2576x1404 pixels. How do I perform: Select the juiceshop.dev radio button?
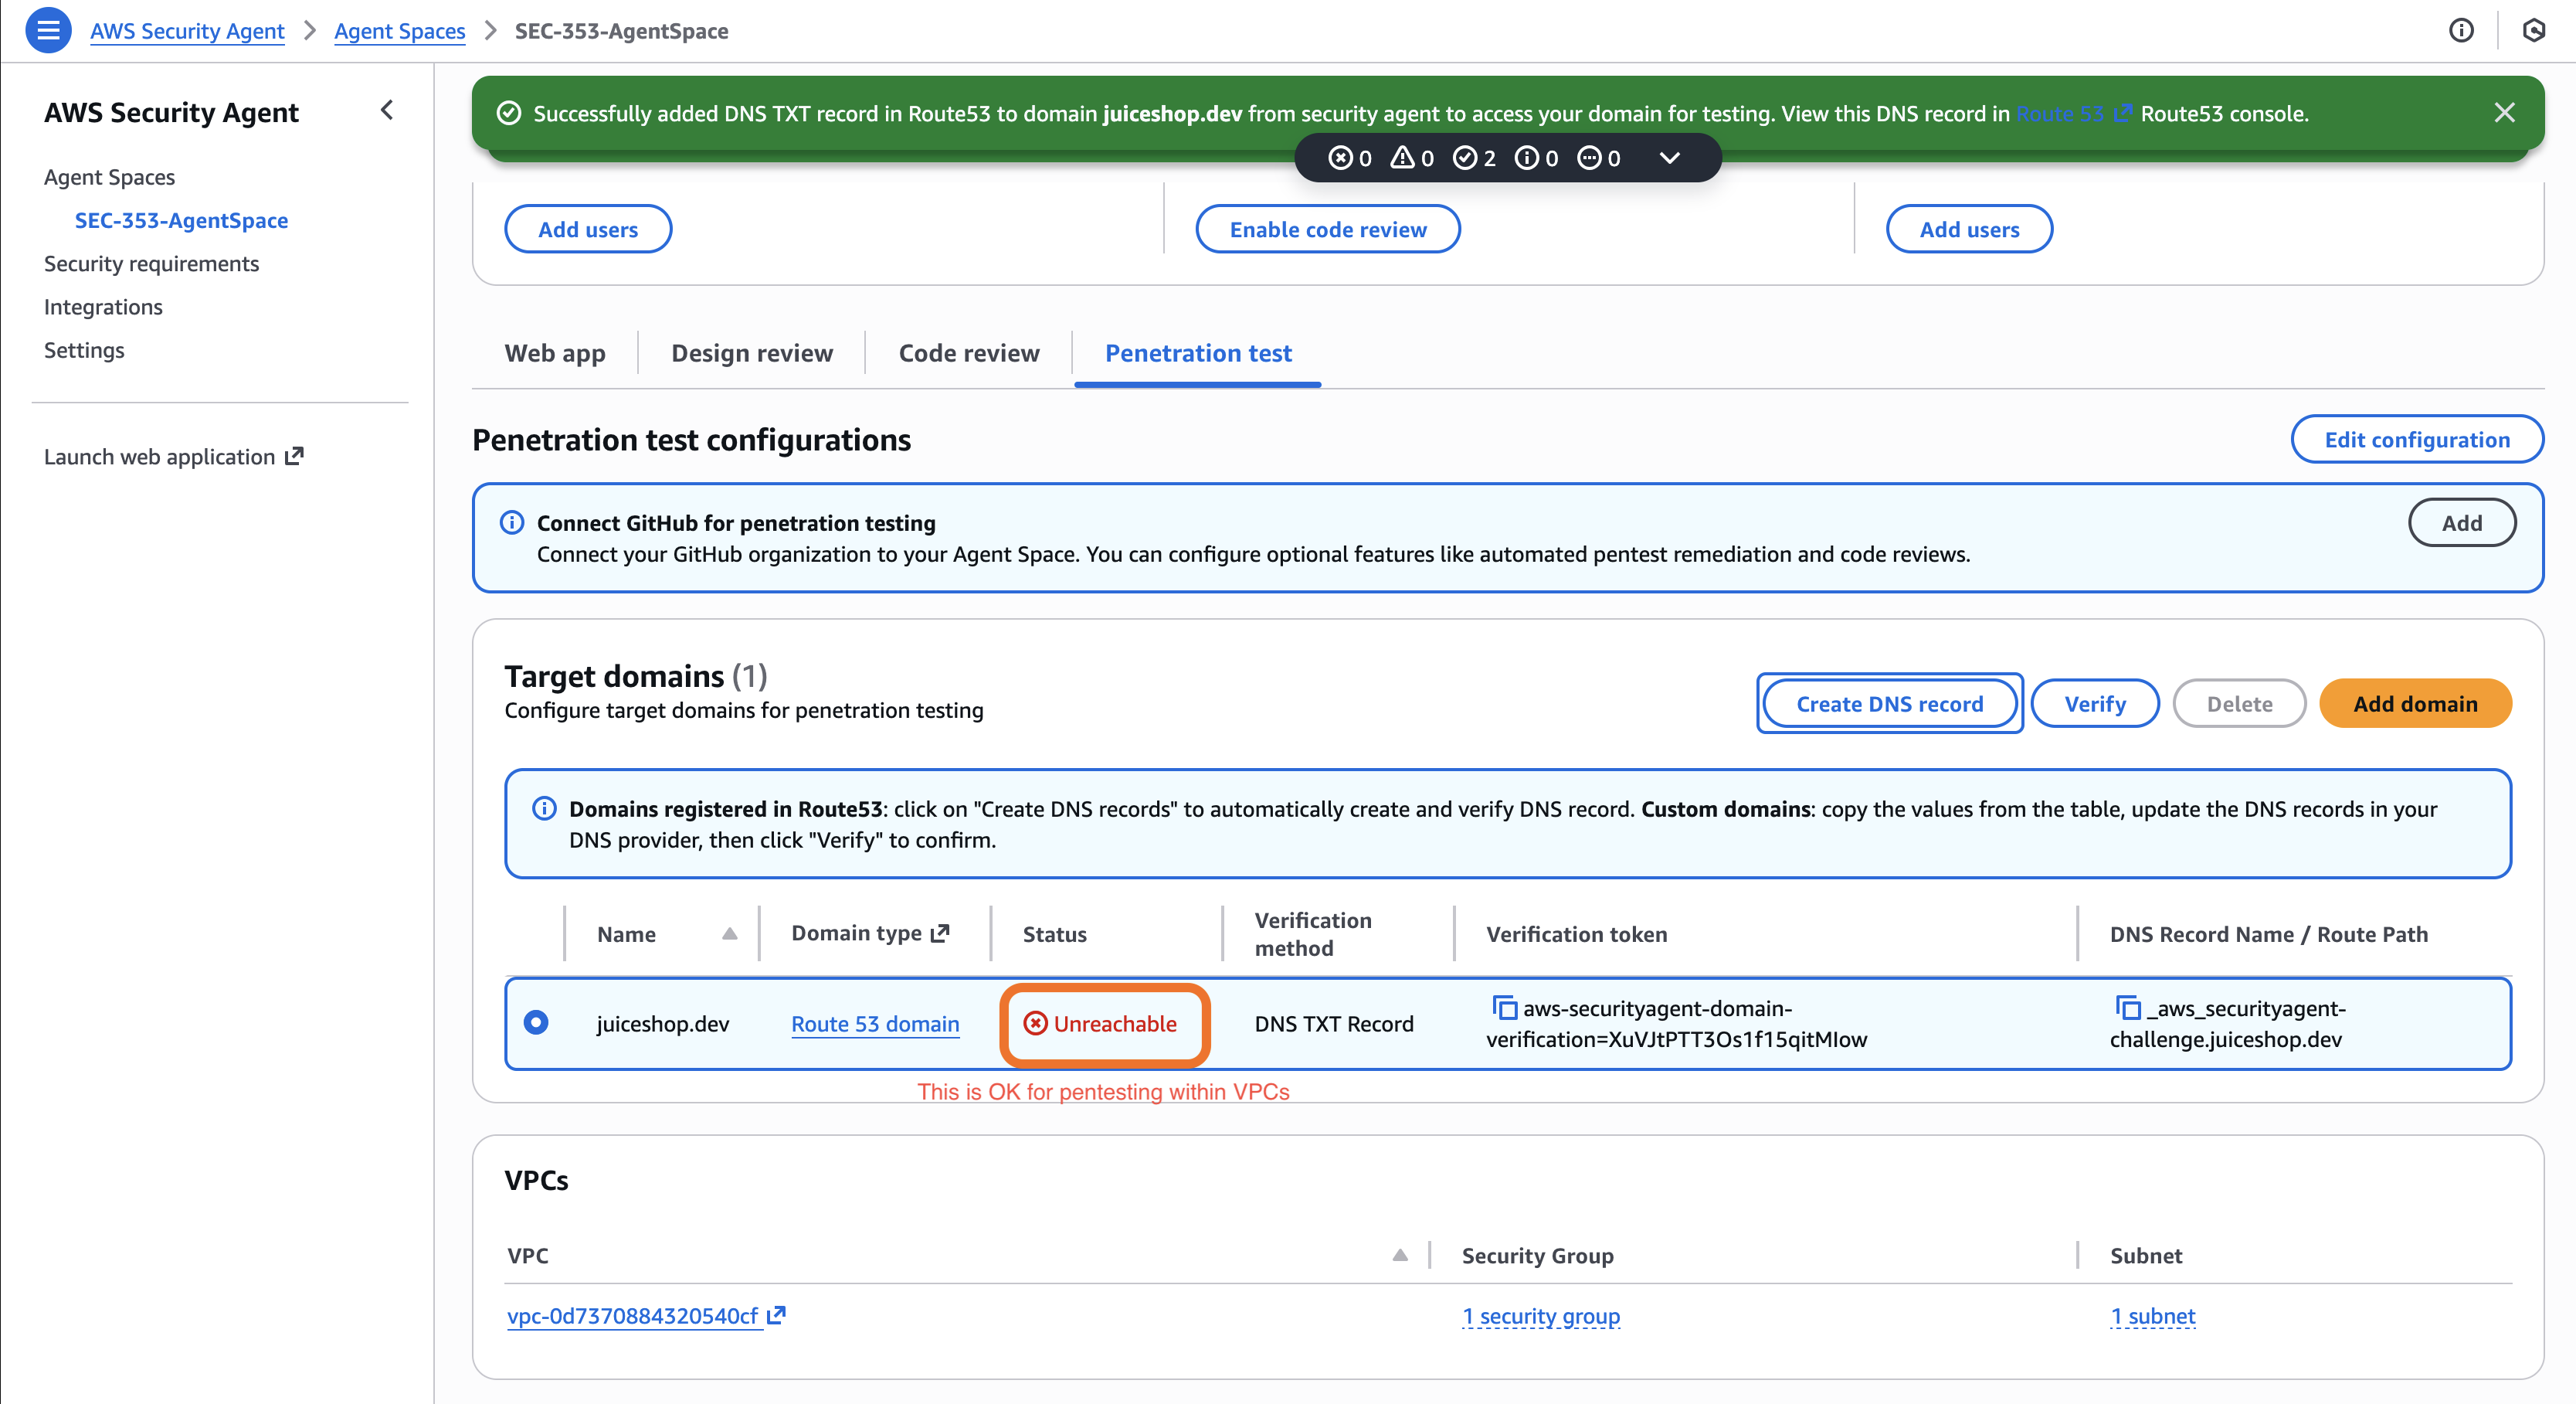[x=536, y=1022]
